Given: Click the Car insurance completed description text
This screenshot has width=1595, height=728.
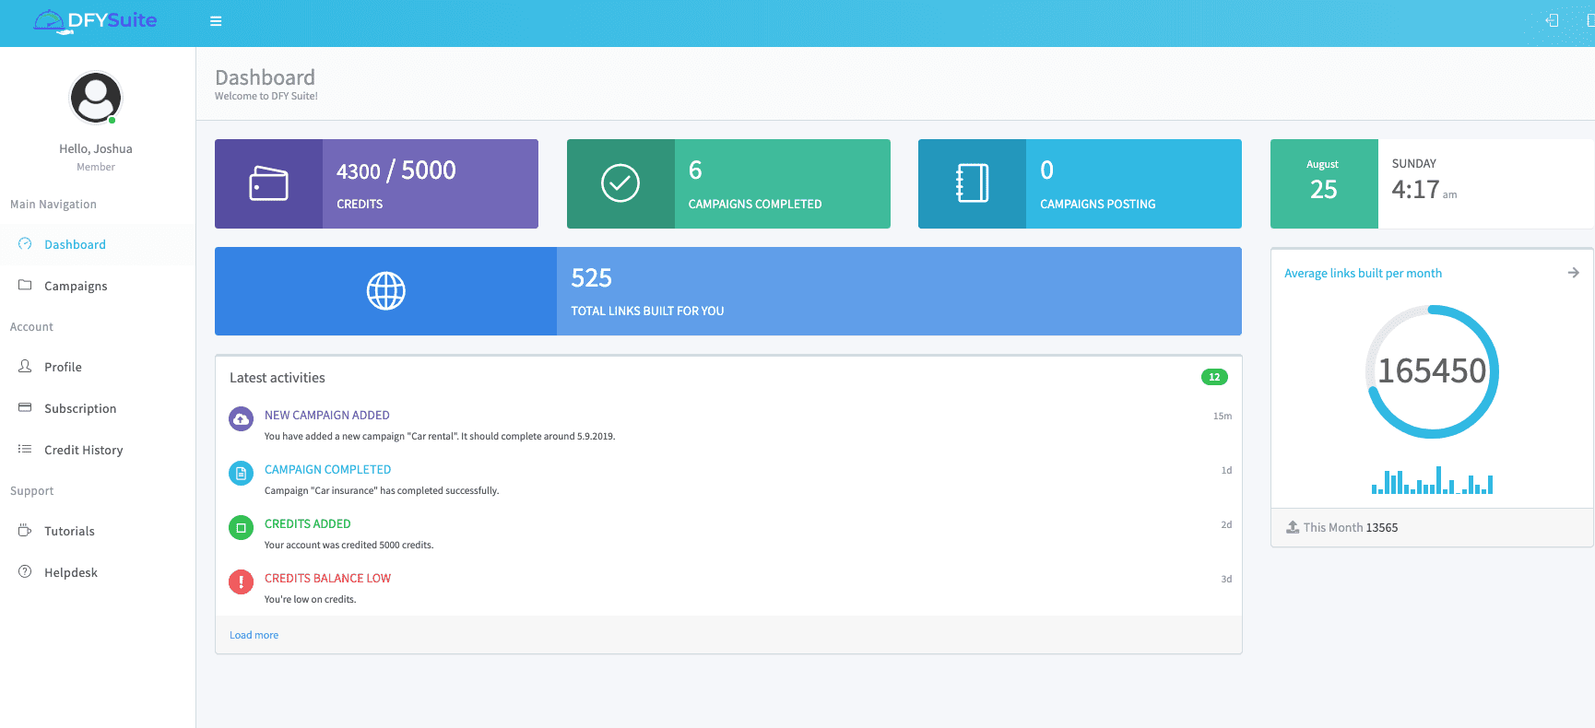Looking at the screenshot, I should pos(382,490).
